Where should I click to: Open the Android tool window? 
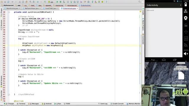pos(47,104)
